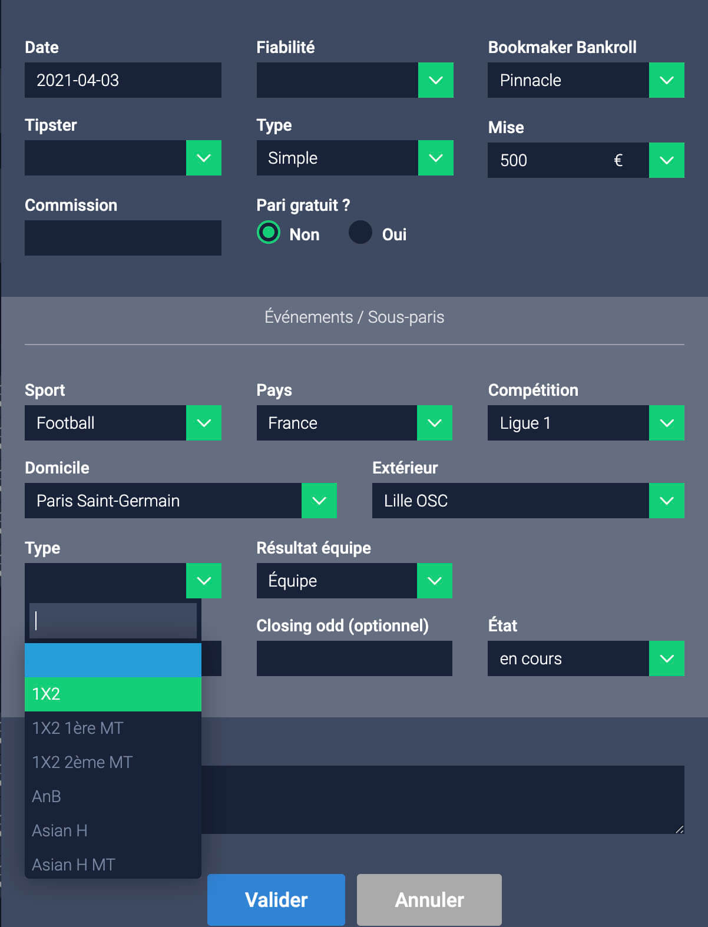Expand the Bookmaker Bankroll Pinnacle dropdown
The image size is (708, 927).
[x=667, y=80]
